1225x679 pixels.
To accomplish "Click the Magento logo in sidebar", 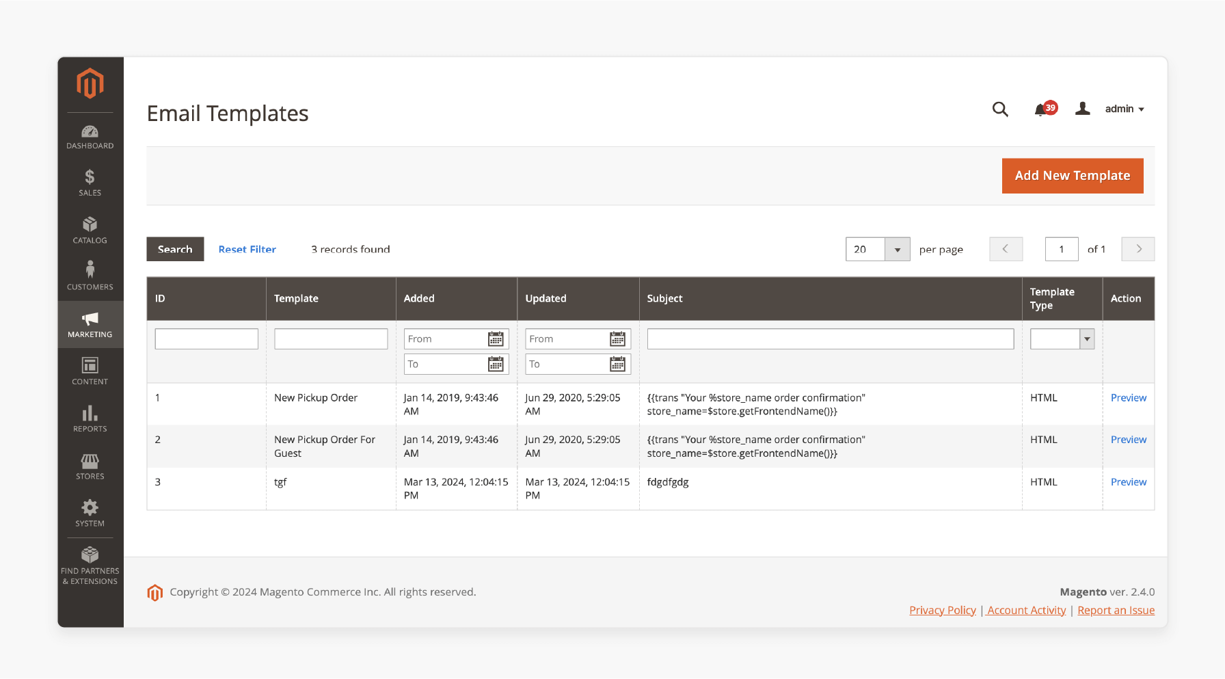I will click(90, 83).
